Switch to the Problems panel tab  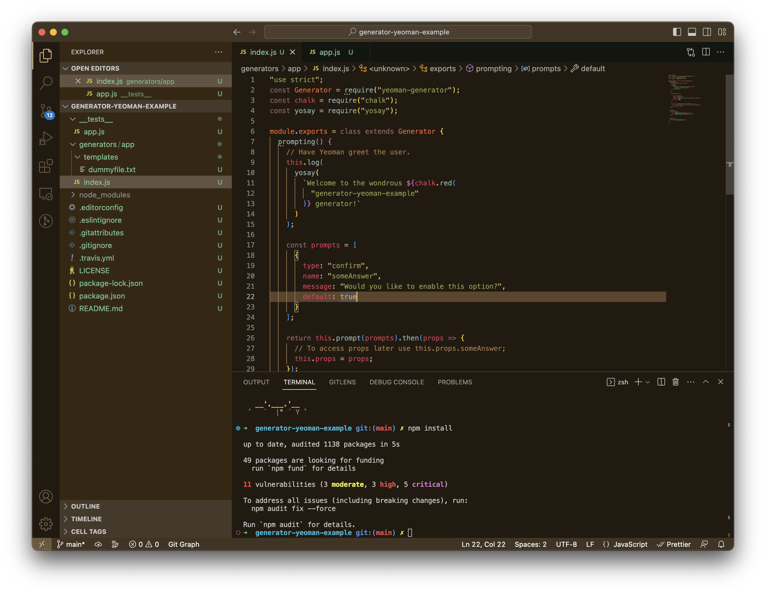click(x=454, y=382)
